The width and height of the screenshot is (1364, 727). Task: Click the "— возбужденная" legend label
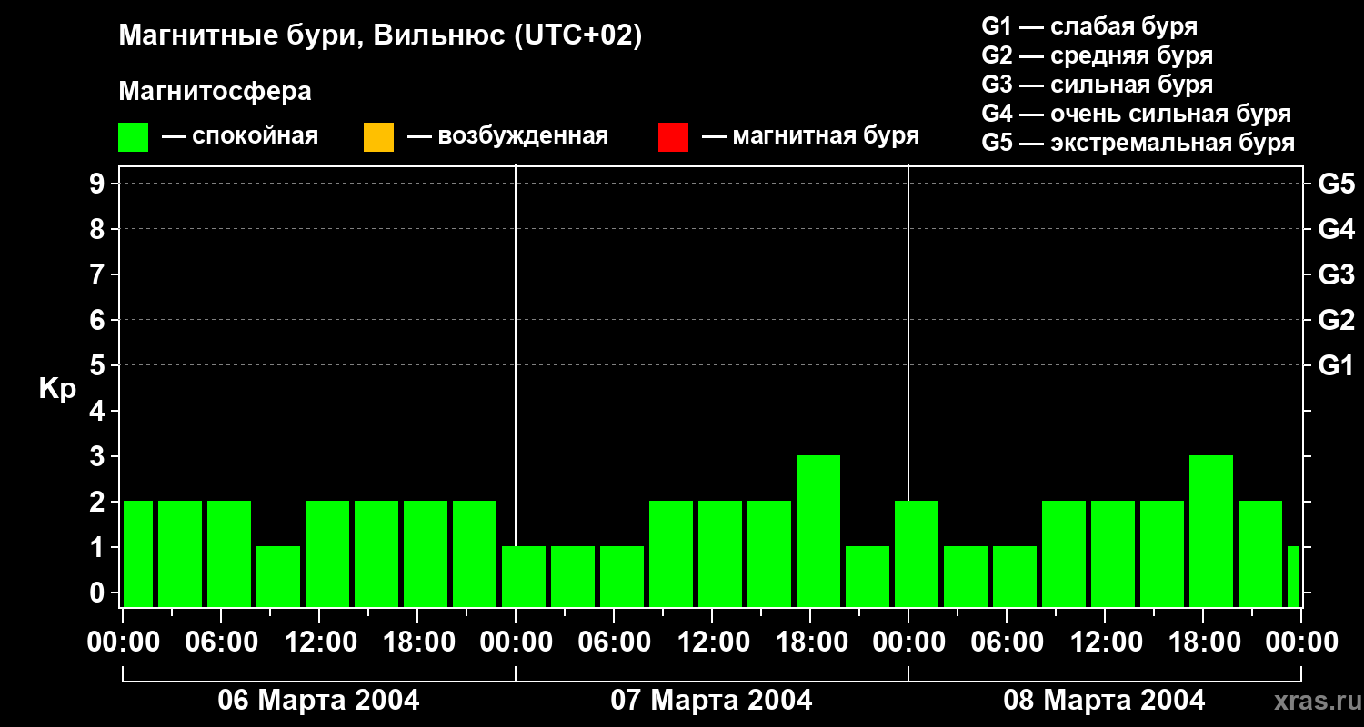coord(508,136)
